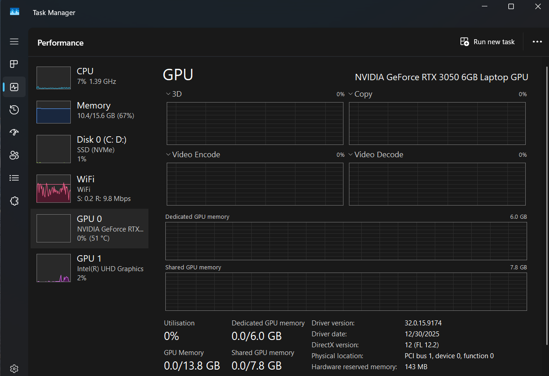This screenshot has width=549, height=376.
Task: Open the Details list page
Action: tap(14, 178)
